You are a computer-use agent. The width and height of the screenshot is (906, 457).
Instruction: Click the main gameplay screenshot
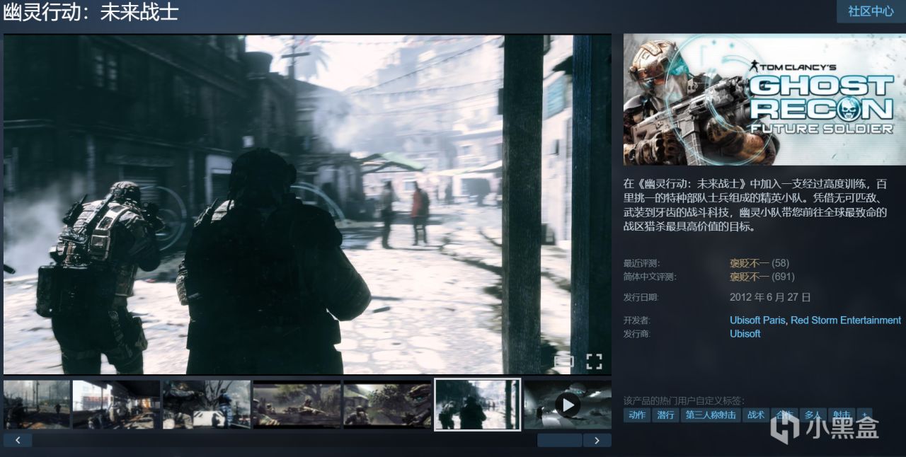click(x=307, y=204)
